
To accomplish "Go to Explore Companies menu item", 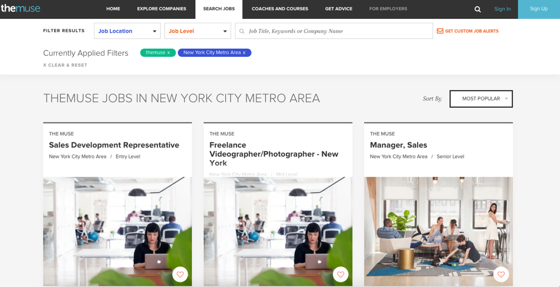I will [161, 9].
